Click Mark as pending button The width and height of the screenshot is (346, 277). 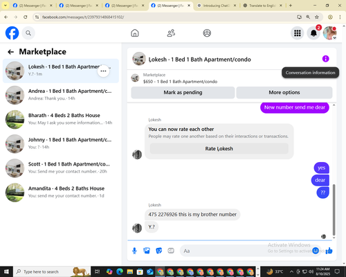[183, 93]
